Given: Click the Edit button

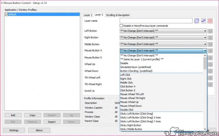Looking at the screenshot, I should tap(13, 122).
